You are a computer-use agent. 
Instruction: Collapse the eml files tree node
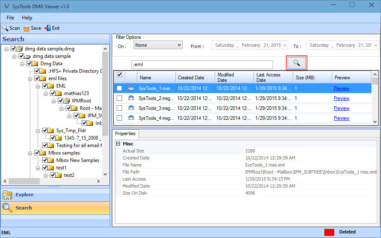tap(30, 79)
